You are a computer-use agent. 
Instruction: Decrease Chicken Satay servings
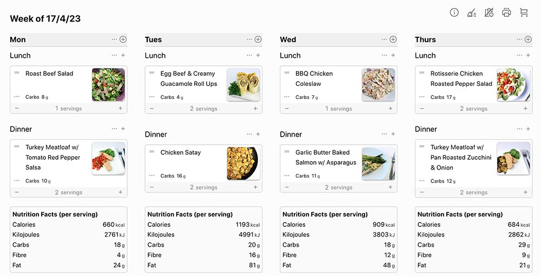(152, 187)
